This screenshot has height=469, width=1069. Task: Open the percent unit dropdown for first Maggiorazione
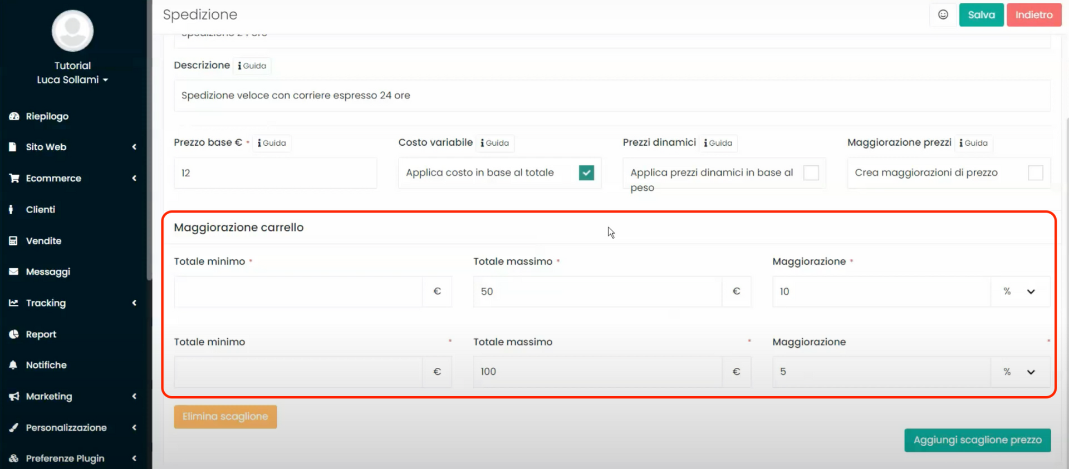pos(1020,292)
